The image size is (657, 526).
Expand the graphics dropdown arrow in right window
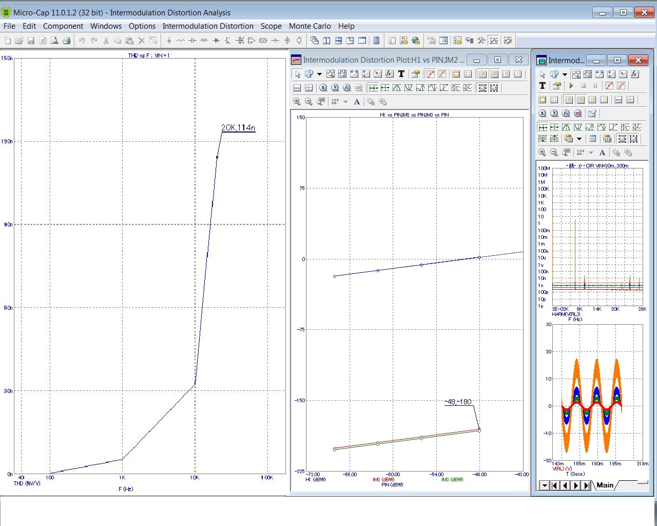(565, 74)
